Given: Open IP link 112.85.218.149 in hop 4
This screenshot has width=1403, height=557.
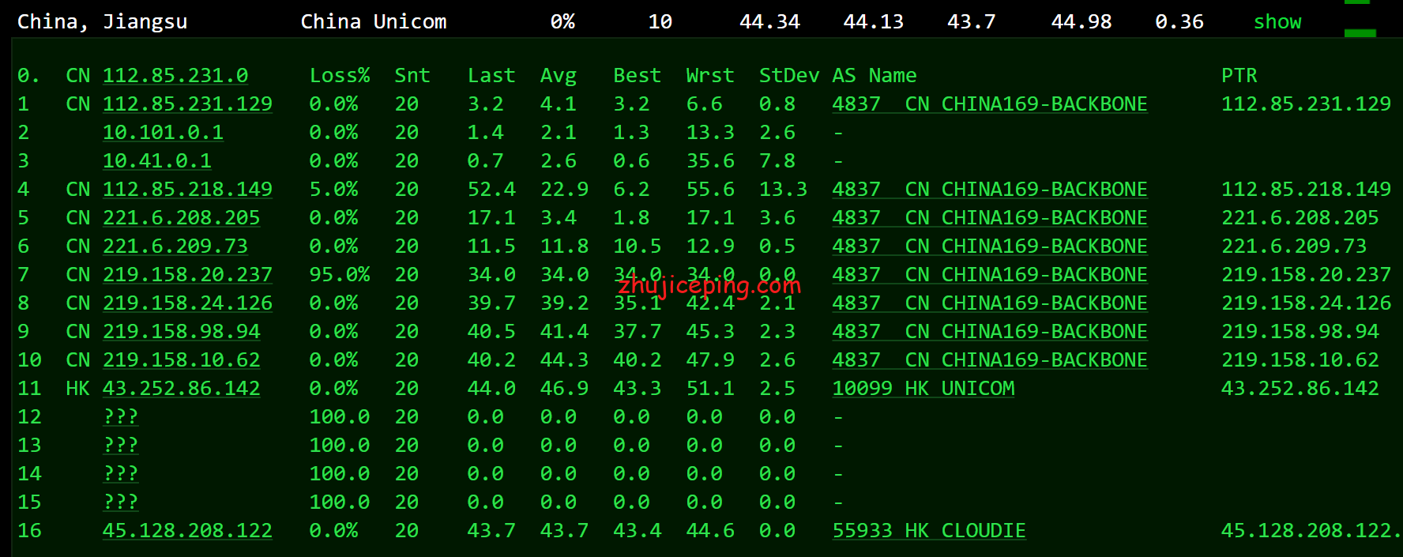Looking at the screenshot, I should [187, 189].
